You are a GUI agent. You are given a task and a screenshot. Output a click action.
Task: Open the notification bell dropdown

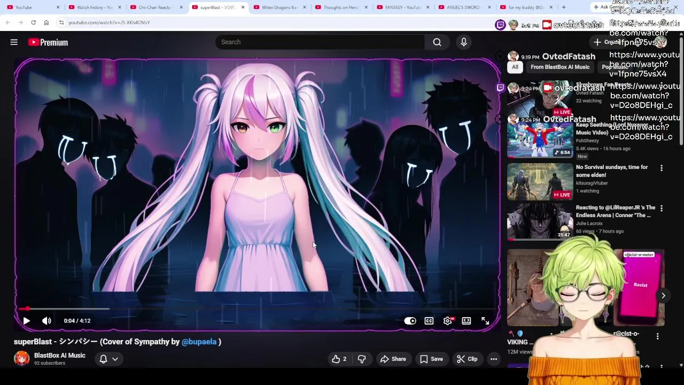click(108, 359)
